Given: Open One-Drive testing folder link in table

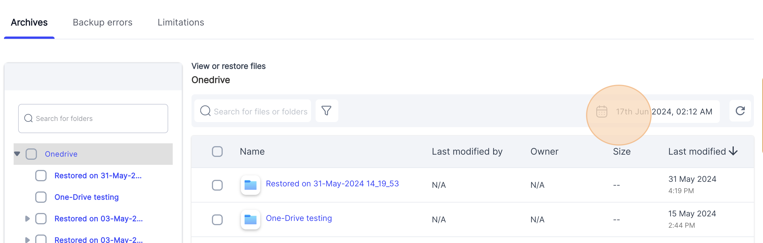Looking at the screenshot, I should (x=299, y=218).
